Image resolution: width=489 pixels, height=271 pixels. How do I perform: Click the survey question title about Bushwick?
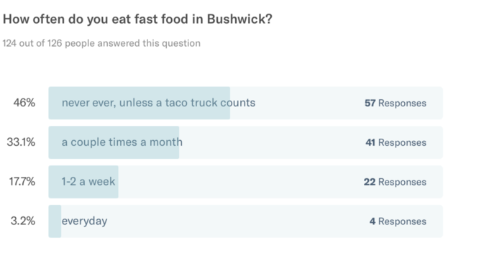click(x=137, y=19)
